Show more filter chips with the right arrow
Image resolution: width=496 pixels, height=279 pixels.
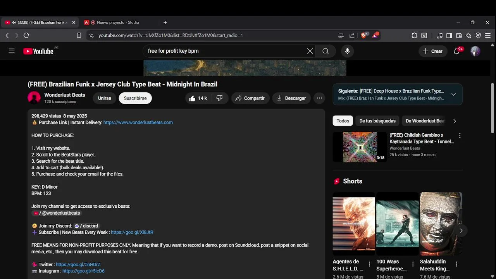click(x=455, y=121)
